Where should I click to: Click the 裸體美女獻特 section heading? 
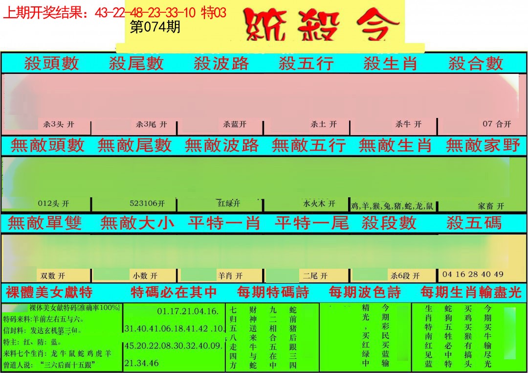pos(49,293)
